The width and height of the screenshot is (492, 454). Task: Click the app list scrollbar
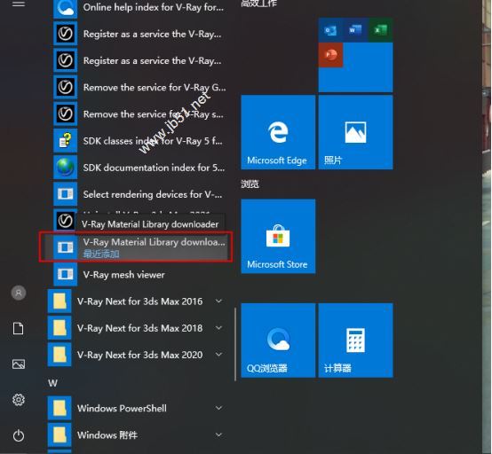(235, 344)
